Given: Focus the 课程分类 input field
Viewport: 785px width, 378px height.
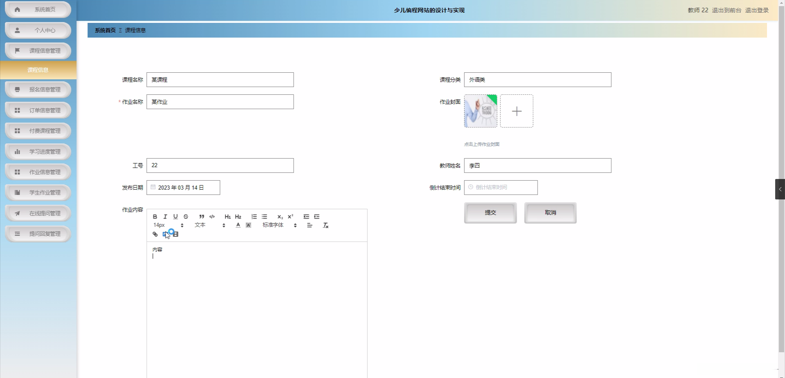Looking at the screenshot, I should pyautogui.click(x=538, y=80).
